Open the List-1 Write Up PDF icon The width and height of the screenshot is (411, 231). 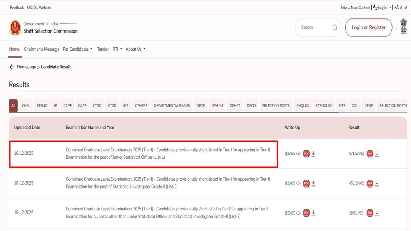coord(306,154)
